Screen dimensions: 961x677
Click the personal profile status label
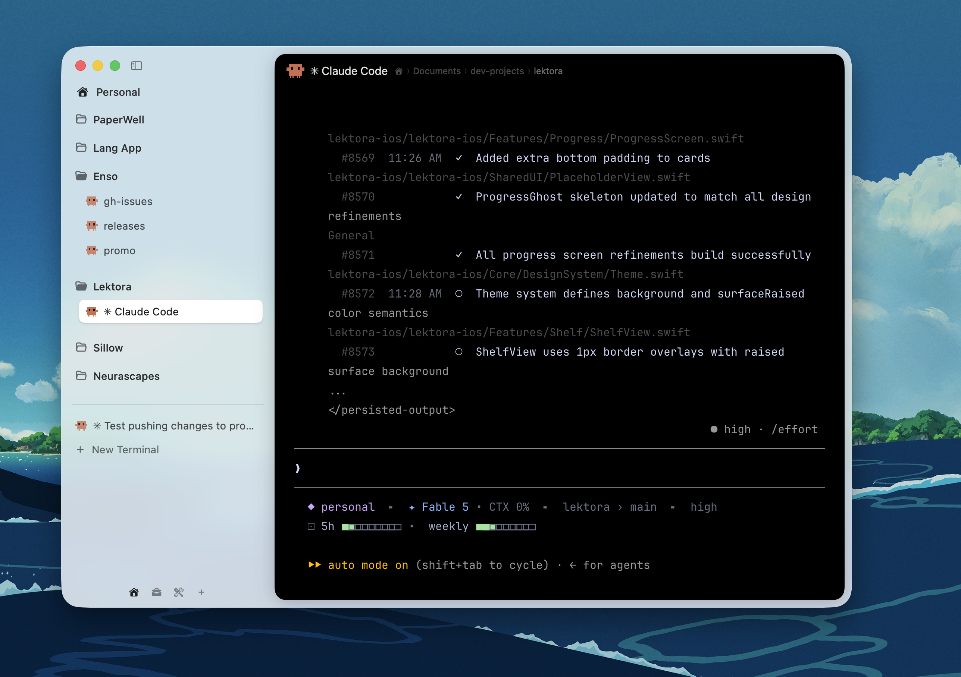coord(348,507)
